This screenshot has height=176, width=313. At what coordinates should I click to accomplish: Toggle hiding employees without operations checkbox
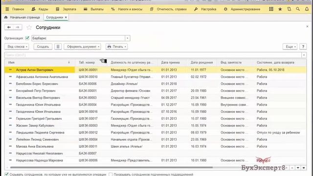point(6,175)
